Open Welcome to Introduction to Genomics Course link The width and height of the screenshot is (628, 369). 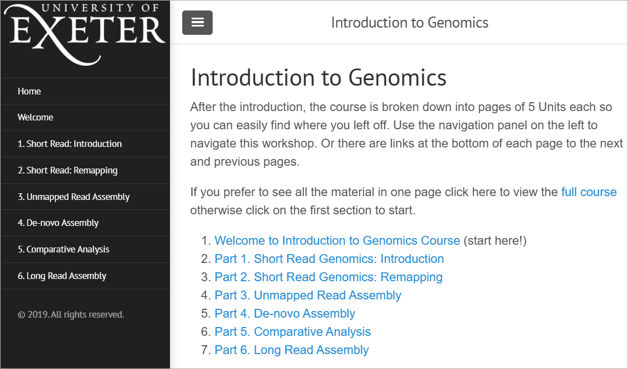tap(337, 241)
